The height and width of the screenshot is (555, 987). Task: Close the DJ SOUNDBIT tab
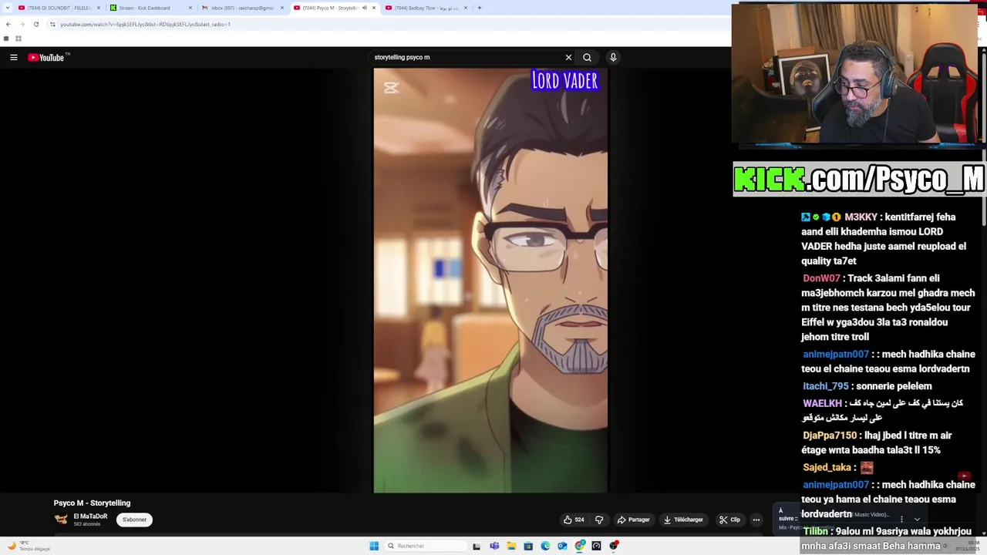point(99,8)
